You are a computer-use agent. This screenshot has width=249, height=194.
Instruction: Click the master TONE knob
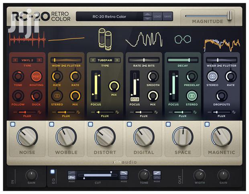coord(144,175)
